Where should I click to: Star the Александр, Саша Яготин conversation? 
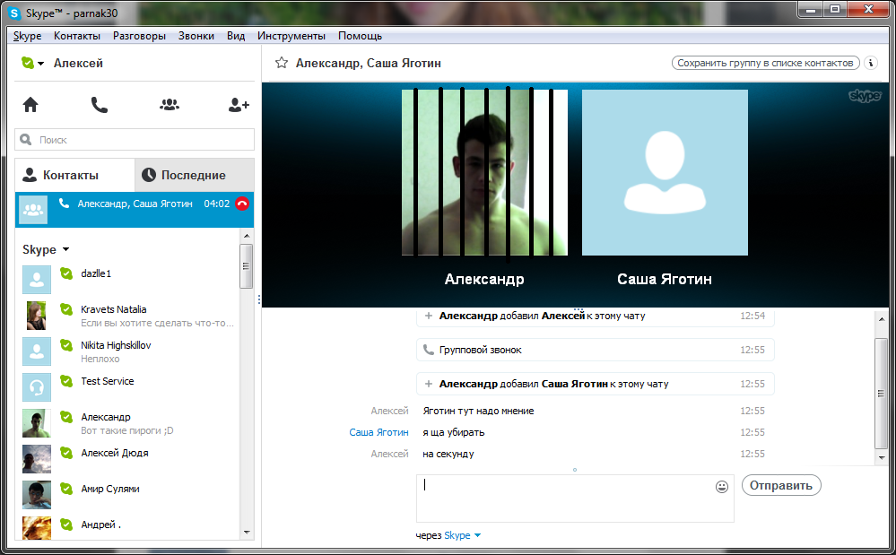coord(281,63)
